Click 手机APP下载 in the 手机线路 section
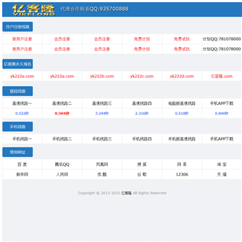242x242 pixels. 222,139
